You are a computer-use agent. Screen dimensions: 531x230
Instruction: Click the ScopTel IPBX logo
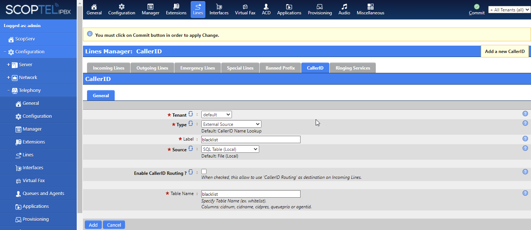pyautogui.click(x=38, y=10)
